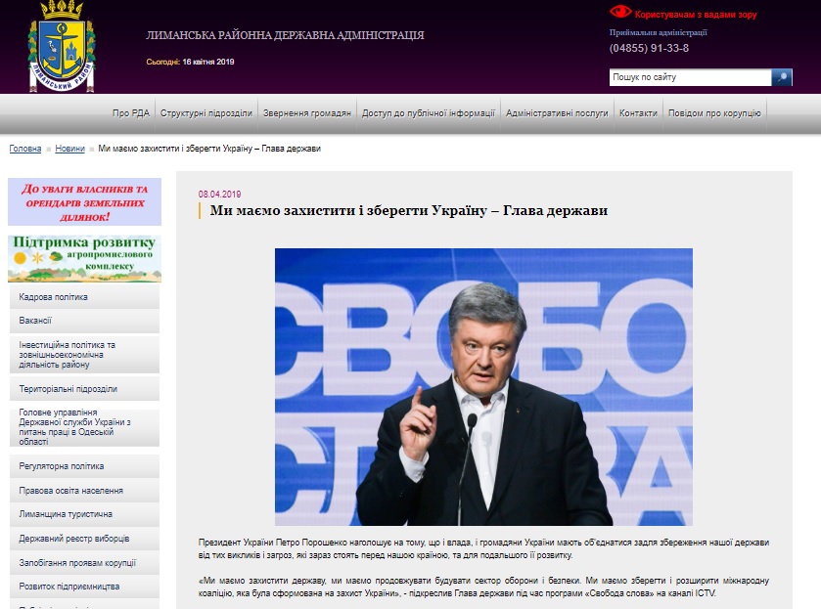Follow the 'Новини' breadcrumb link

tap(69, 149)
